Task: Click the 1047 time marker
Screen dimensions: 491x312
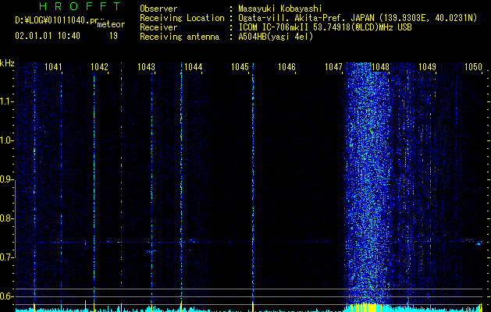Action: click(x=333, y=67)
